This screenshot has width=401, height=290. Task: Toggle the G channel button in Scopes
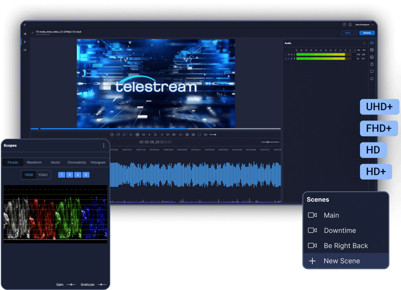click(x=78, y=175)
